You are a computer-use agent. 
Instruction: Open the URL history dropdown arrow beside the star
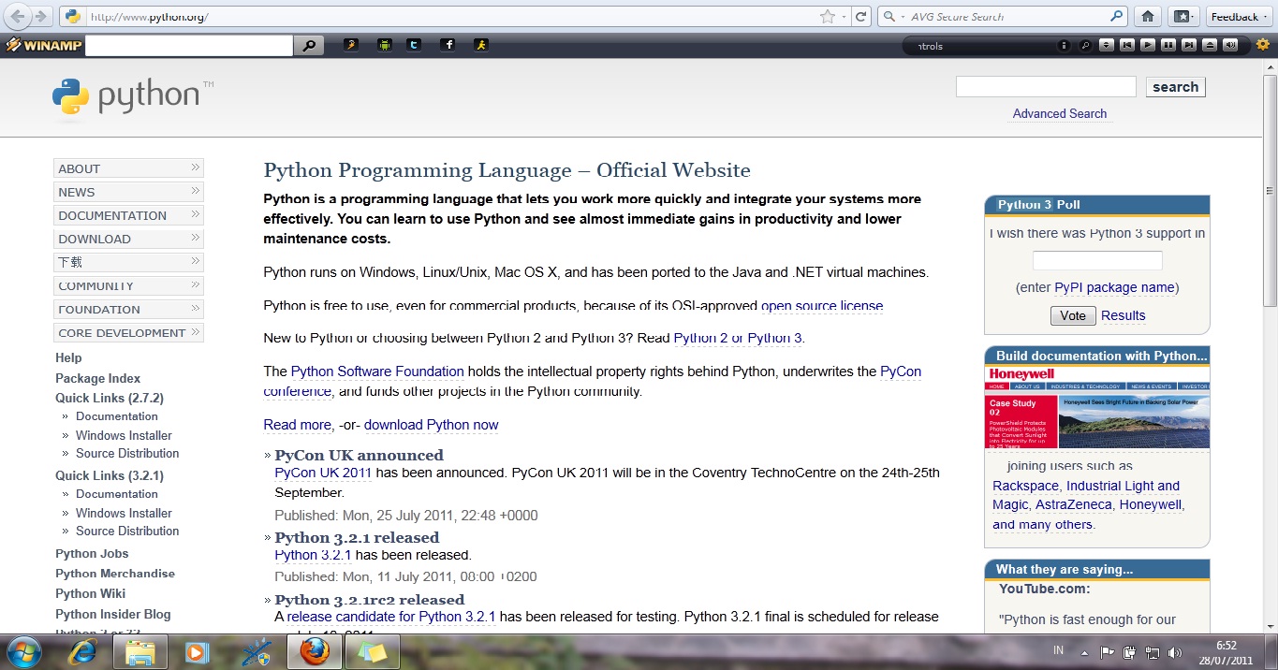tap(844, 17)
